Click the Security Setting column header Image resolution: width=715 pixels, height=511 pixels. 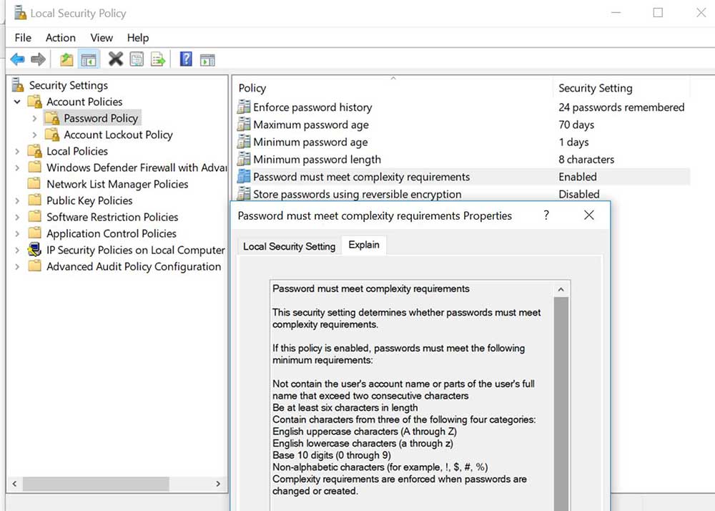point(595,88)
